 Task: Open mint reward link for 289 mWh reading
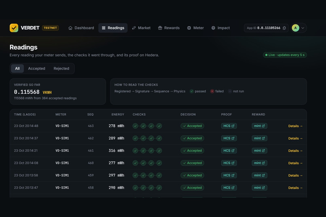click(260, 138)
